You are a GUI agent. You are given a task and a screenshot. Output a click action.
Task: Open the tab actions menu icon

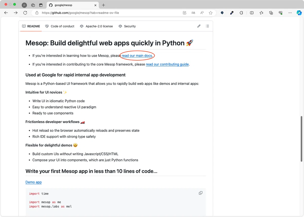(x=41, y=5)
